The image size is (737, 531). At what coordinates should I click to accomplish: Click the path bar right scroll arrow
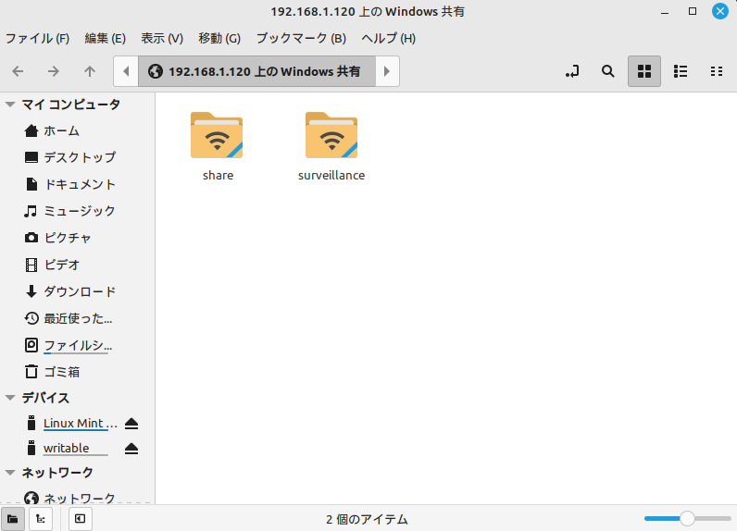tap(387, 71)
